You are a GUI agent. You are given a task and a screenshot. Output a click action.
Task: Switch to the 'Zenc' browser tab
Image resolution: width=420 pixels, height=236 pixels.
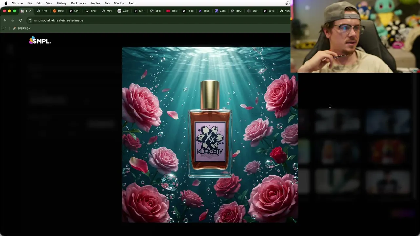220,11
